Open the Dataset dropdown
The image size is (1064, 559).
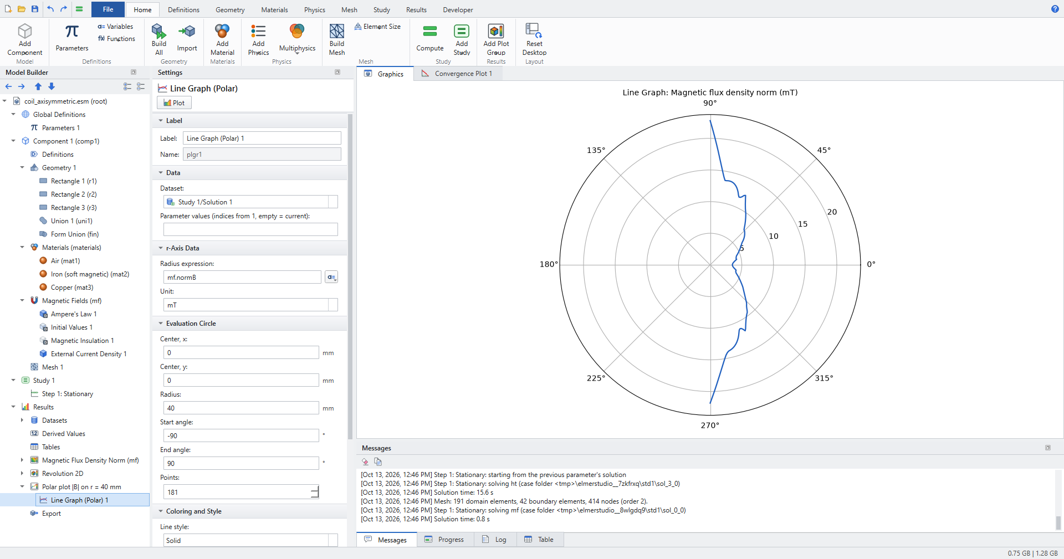tap(250, 202)
